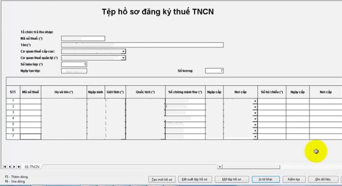342x186 pixels.
Task: Open Nơi cấp dropdown in row 4
Action: (x=255, y=119)
